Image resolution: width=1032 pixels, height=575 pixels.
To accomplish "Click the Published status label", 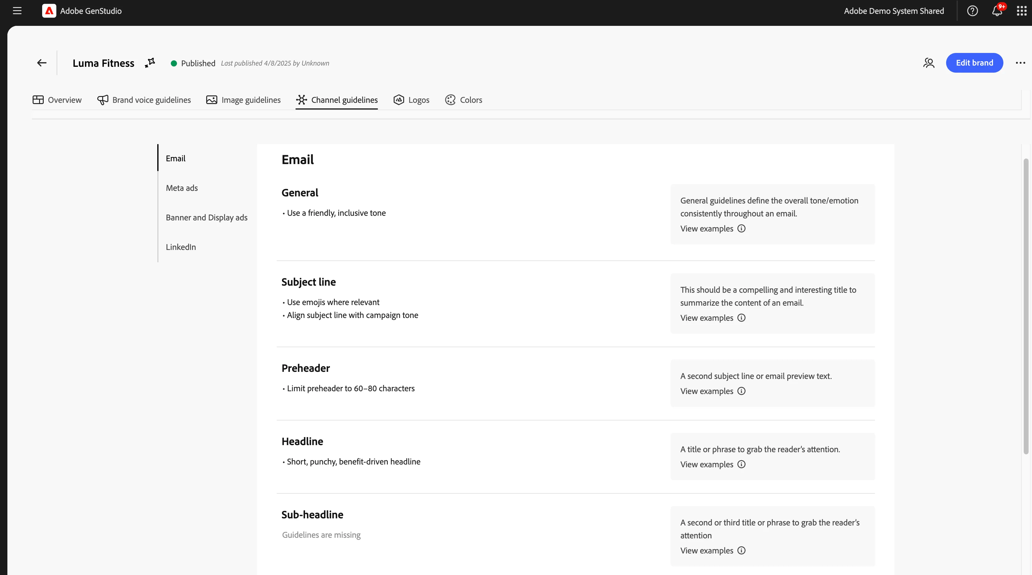I will (198, 63).
